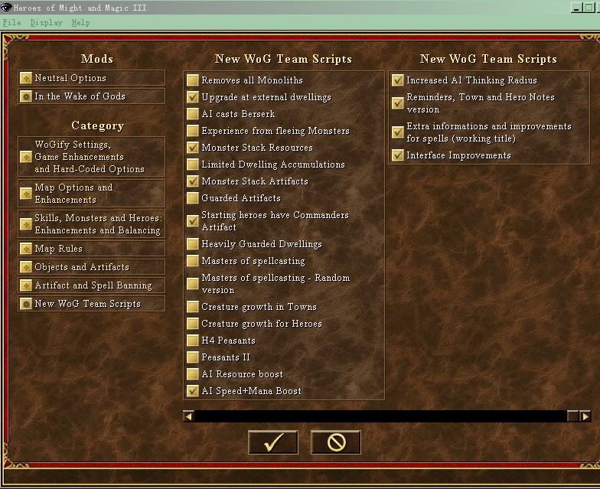The image size is (600, 489).
Task: Click the horizontal scrollbar left arrow
Action: (x=188, y=416)
